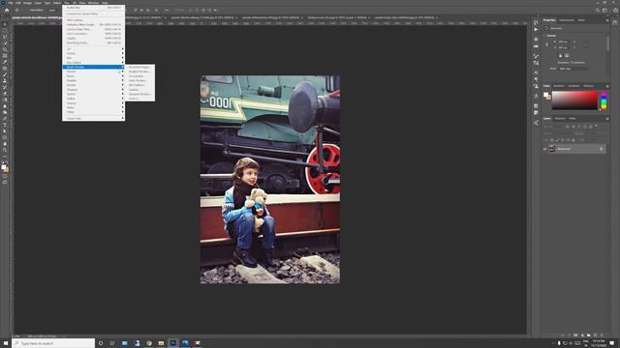Open the Paragraph panel icon
The height and width of the screenshot is (348, 620).
click(x=536, y=79)
